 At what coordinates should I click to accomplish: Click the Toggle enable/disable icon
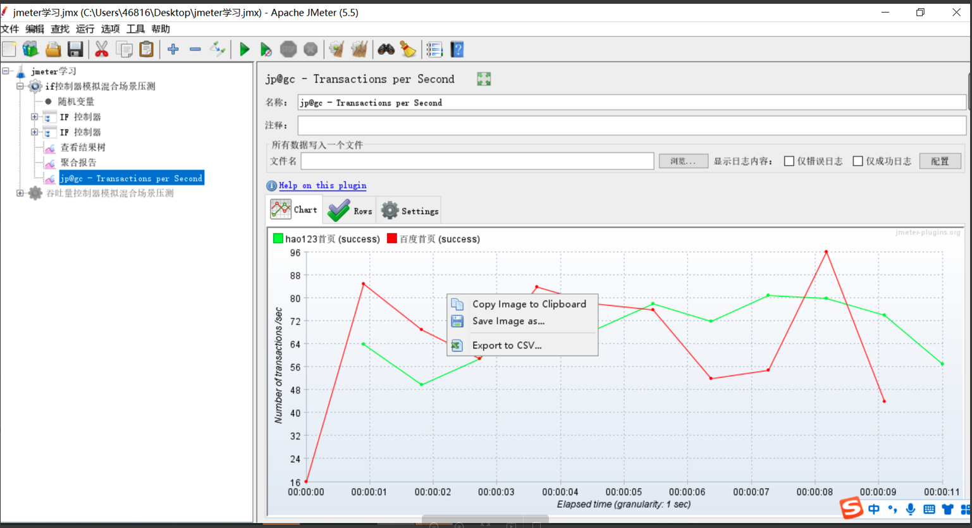(x=218, y=49)
